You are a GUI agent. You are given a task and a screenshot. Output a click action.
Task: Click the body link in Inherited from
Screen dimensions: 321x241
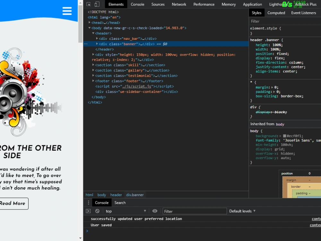coord(280,124)
